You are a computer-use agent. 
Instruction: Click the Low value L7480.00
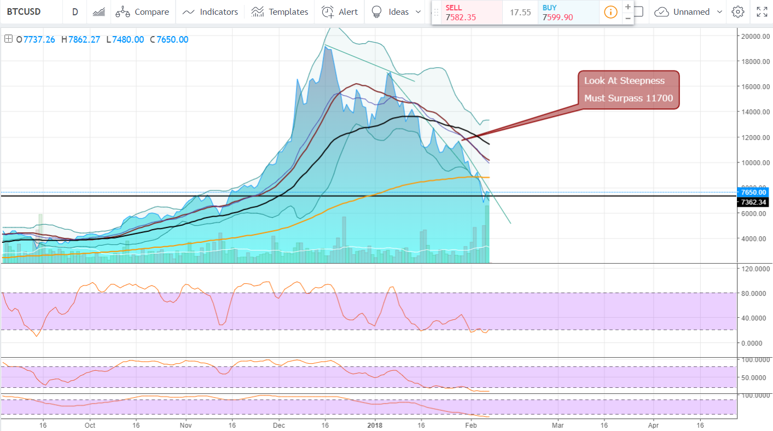tap(125, 39)
